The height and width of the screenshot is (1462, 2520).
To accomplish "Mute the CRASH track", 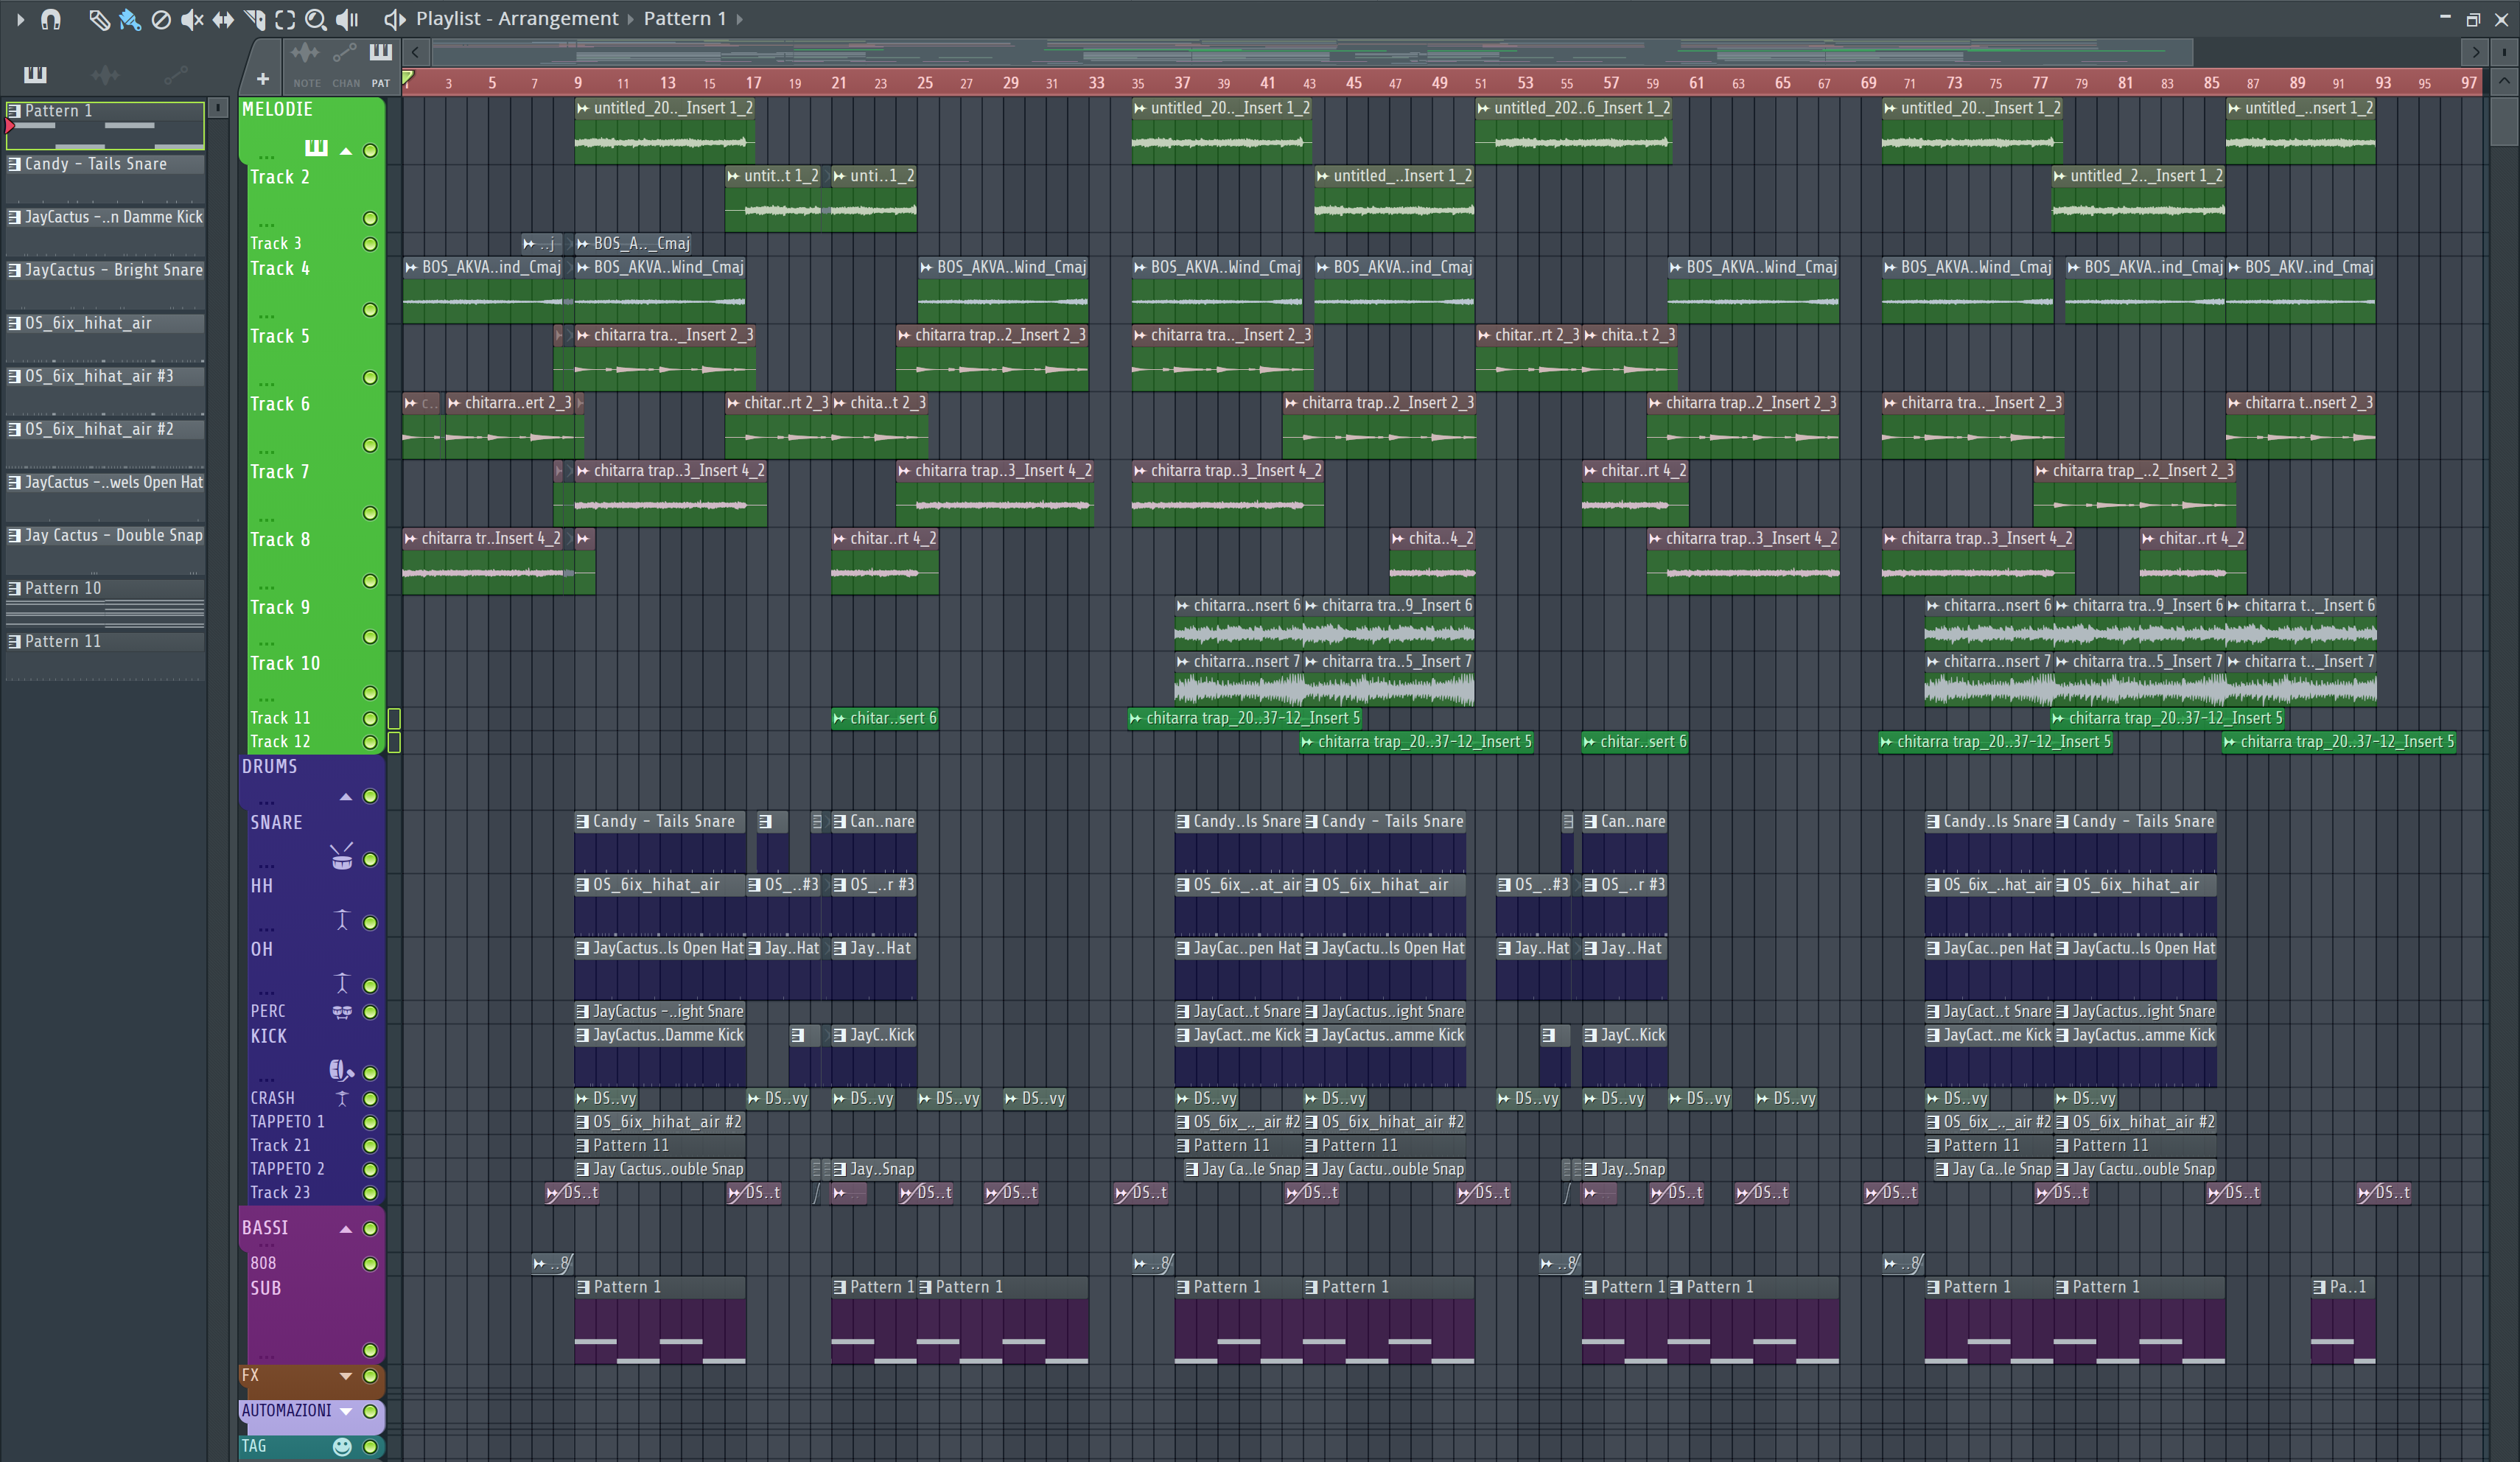I will tap(370, 1098).
